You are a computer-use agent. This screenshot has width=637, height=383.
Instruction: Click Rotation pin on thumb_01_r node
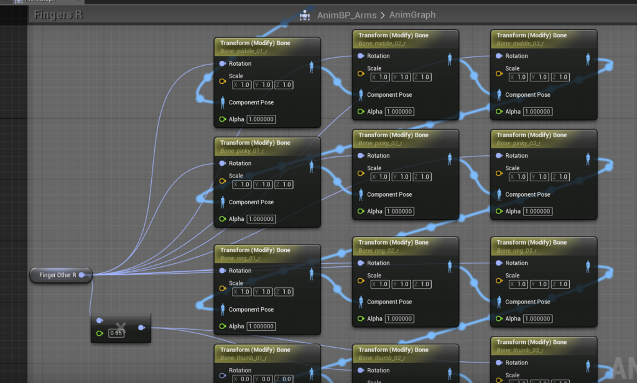(222, 376)
